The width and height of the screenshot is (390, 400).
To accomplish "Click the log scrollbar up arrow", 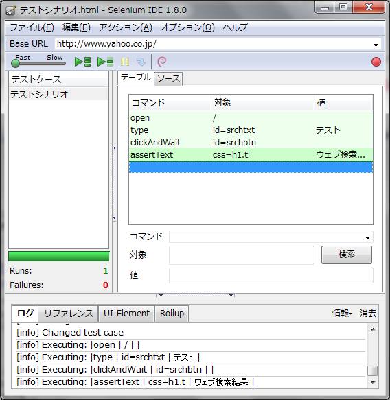I will (373, 329).
